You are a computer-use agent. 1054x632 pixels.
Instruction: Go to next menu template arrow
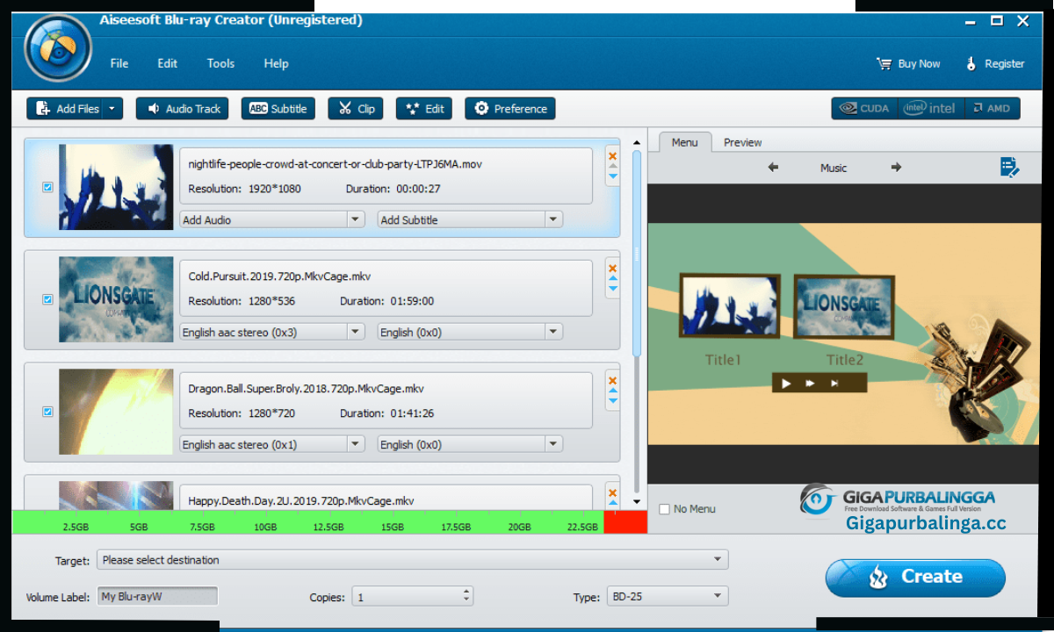coord(896,168)
